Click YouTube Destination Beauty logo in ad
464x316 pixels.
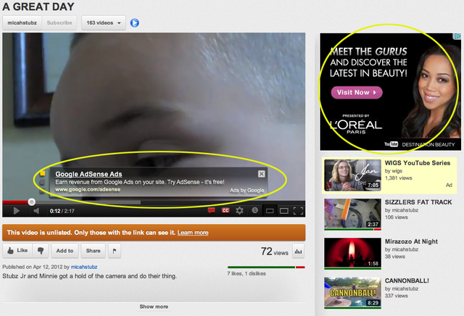419,144
